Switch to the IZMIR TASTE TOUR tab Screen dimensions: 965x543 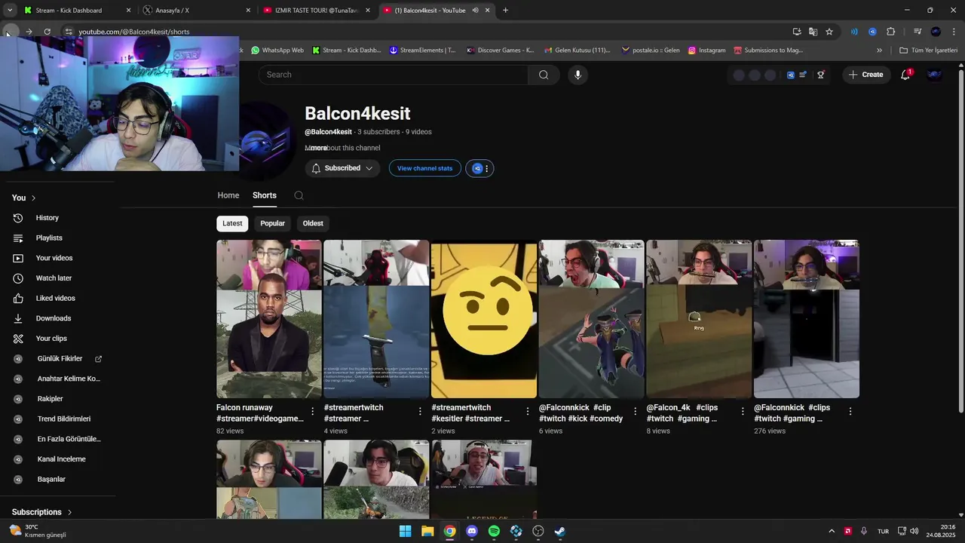coord(317,11)
